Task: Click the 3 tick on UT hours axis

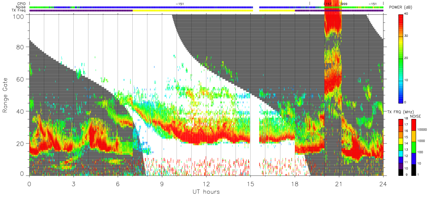Action: tap(73, 184)
